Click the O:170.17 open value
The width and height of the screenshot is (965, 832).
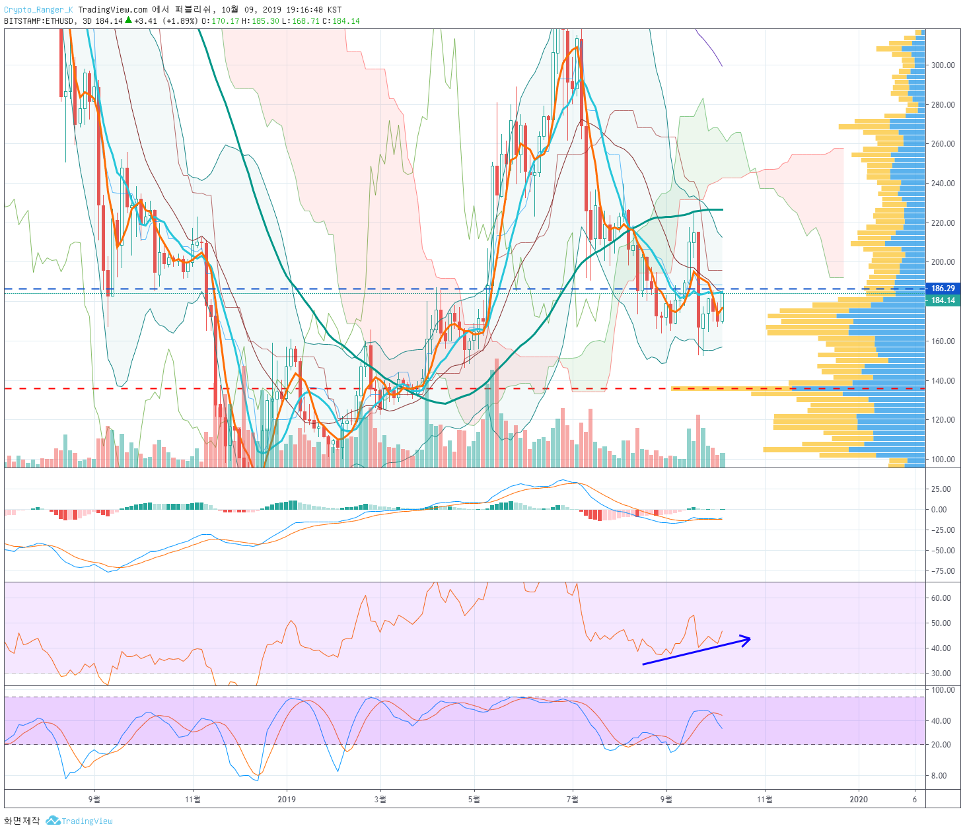pyautogui.click(x=221, y=21)
